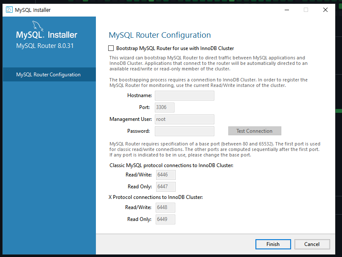
Task: Click the Password input field
Action: click(185, 131)
